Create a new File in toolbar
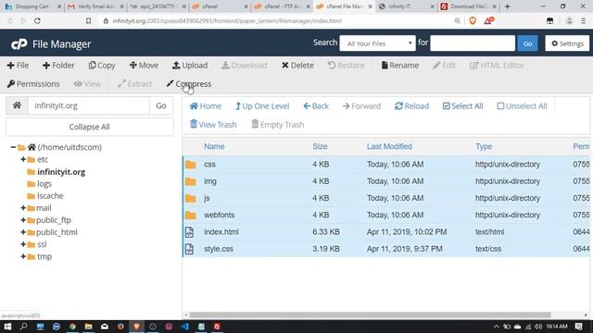Image resolution: width=593 pixels, height=333 pixels. (x=18, y=66)
